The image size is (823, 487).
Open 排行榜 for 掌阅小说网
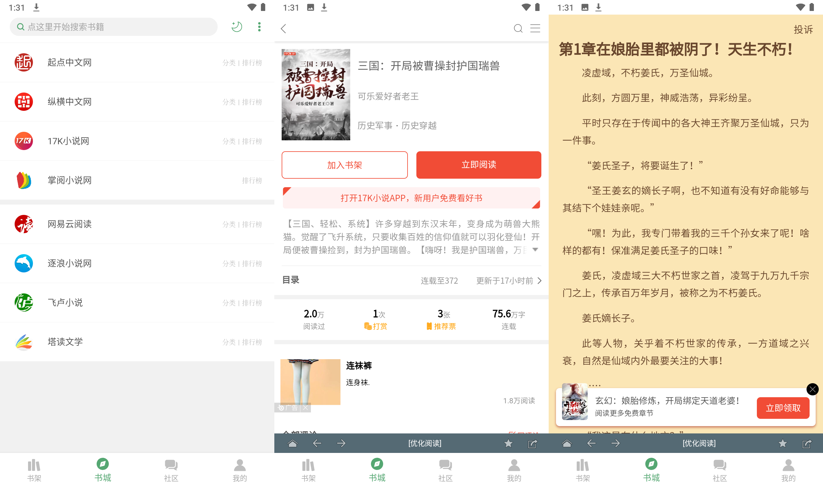click(252, 180)
